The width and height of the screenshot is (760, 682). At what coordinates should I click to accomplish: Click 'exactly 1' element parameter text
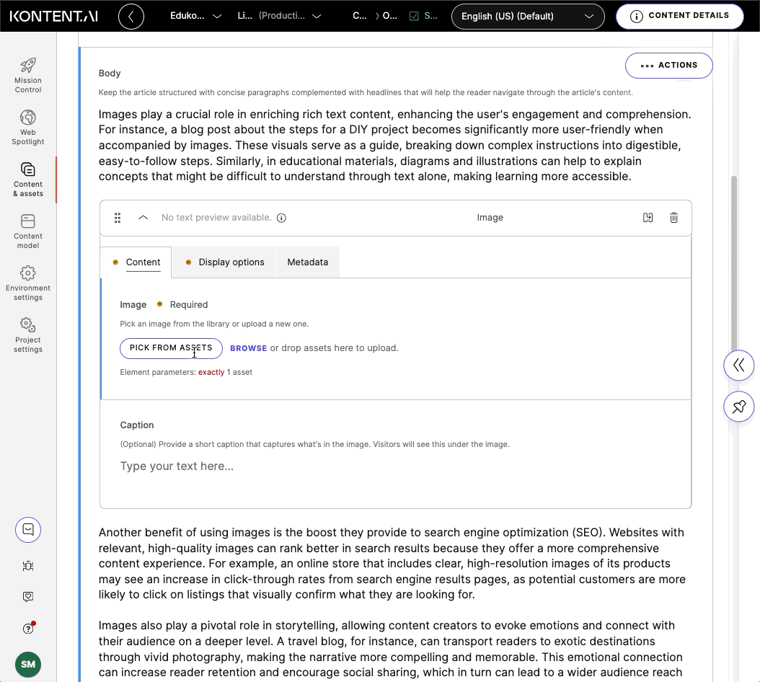click(214, 372)
